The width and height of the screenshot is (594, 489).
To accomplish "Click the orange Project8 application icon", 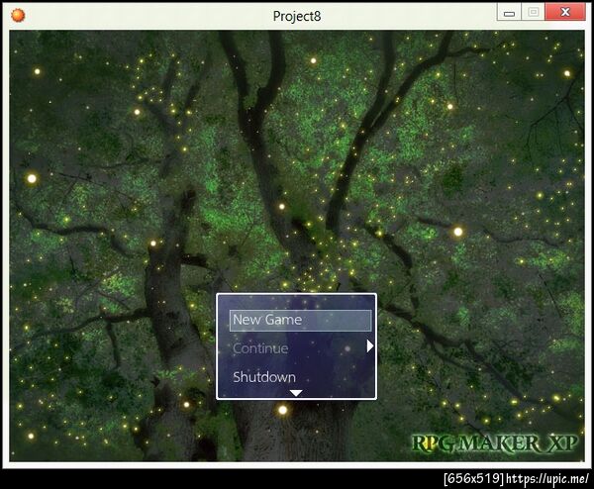I will pos(18,15).
